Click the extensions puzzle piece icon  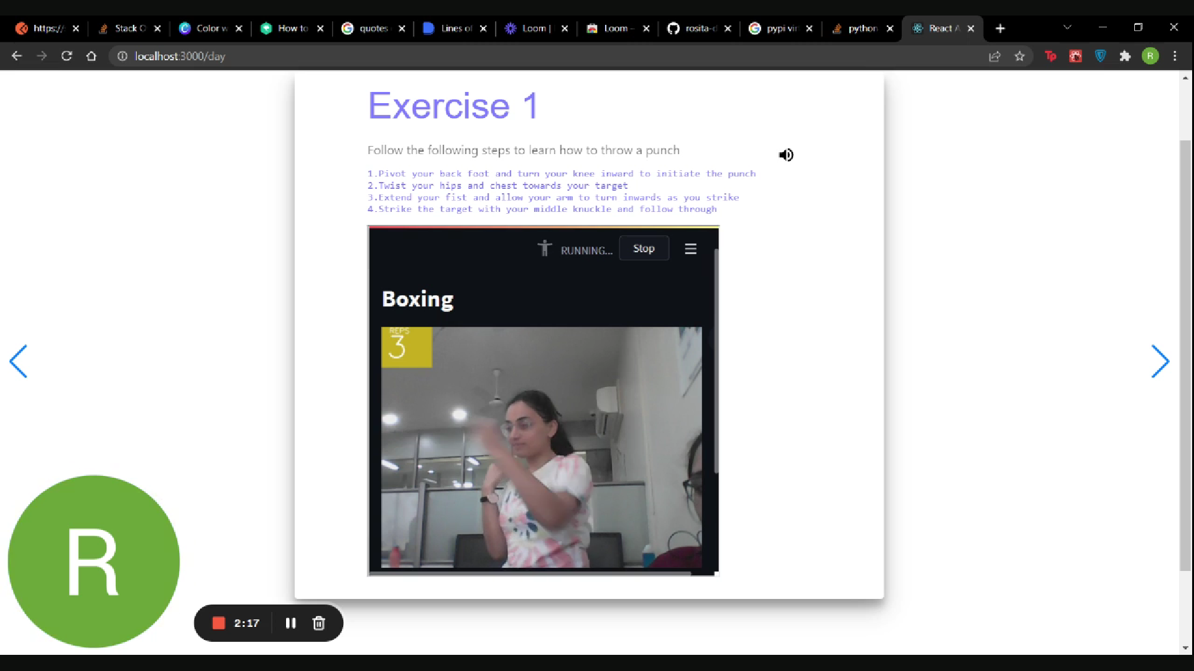click(x=1126, y=56)
